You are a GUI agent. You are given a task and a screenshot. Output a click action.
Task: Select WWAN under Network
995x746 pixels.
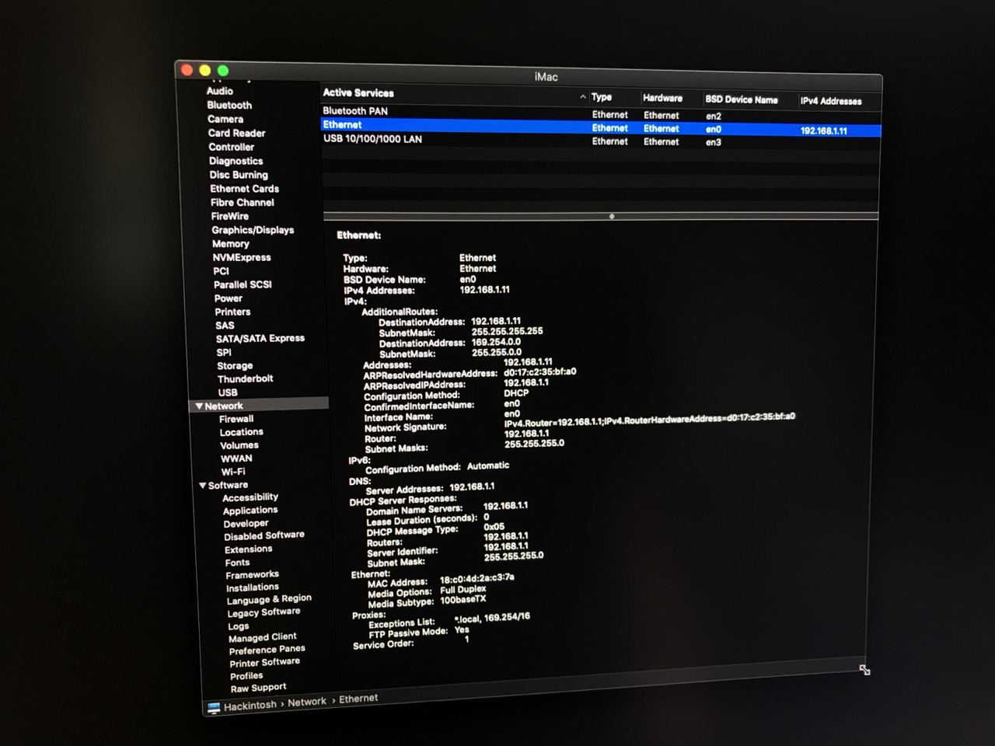click(x=236, y=458)
